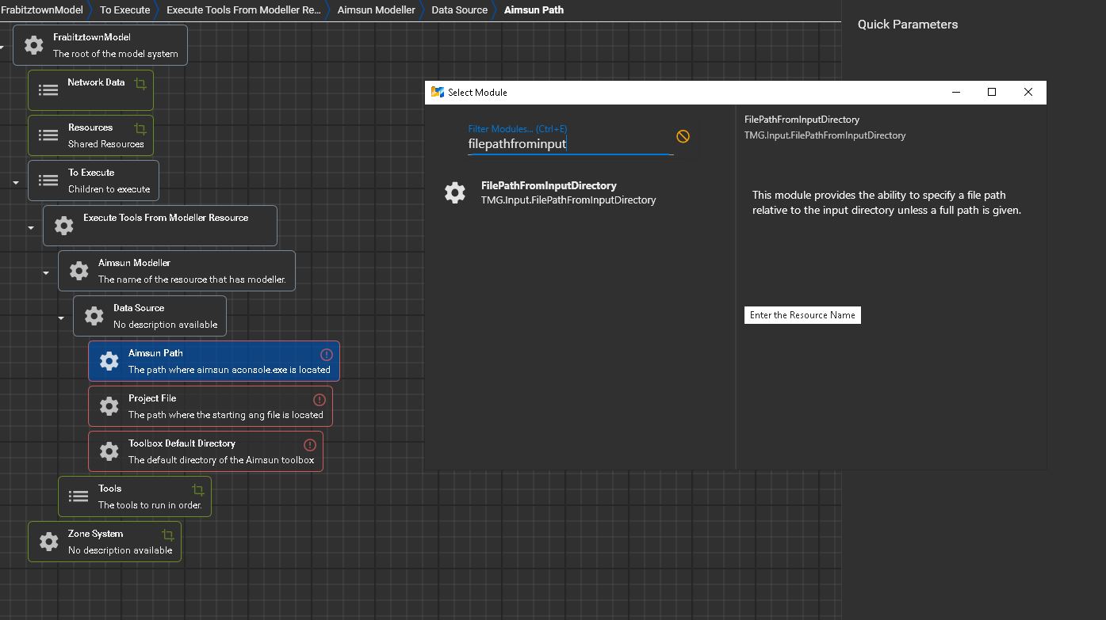Viewport: 1106px width, 620px height.
Task: Select the Project File node
Action: click(210, 406)
